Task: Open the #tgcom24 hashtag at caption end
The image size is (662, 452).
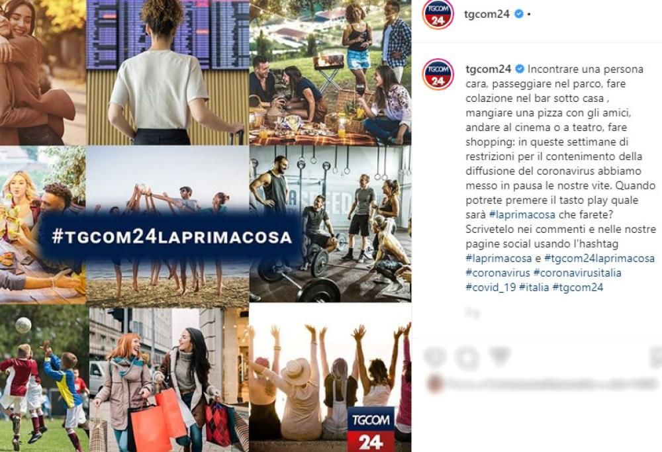Action: click(578, 287)
